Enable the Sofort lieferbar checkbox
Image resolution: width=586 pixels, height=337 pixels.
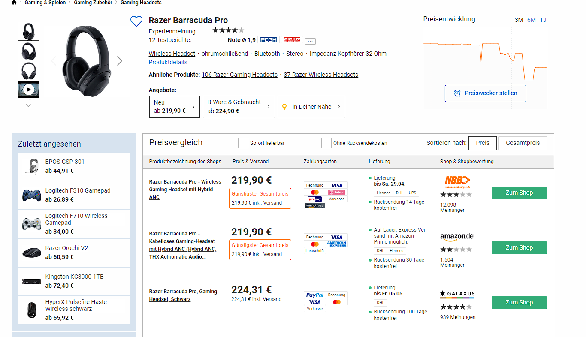click(243, 143)
